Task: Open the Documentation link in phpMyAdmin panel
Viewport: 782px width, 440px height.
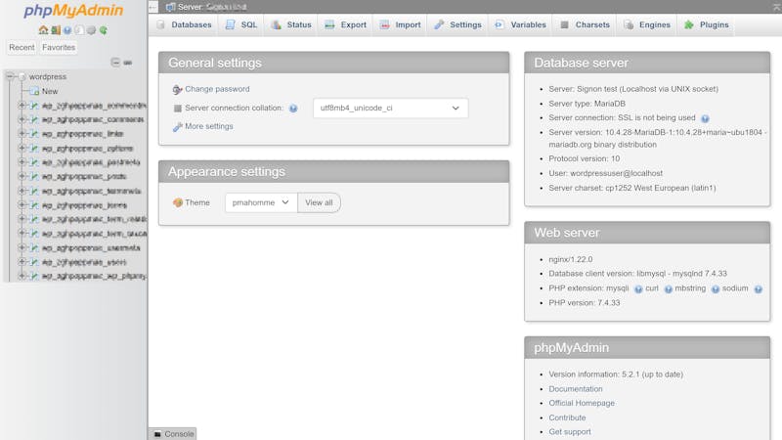Action: point(576,388)
